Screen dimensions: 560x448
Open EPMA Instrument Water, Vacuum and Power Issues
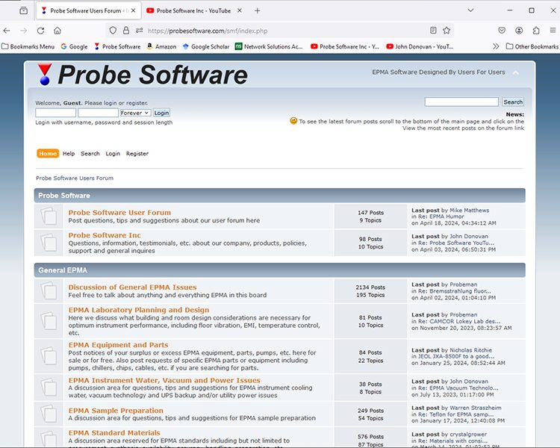point(164,381)
